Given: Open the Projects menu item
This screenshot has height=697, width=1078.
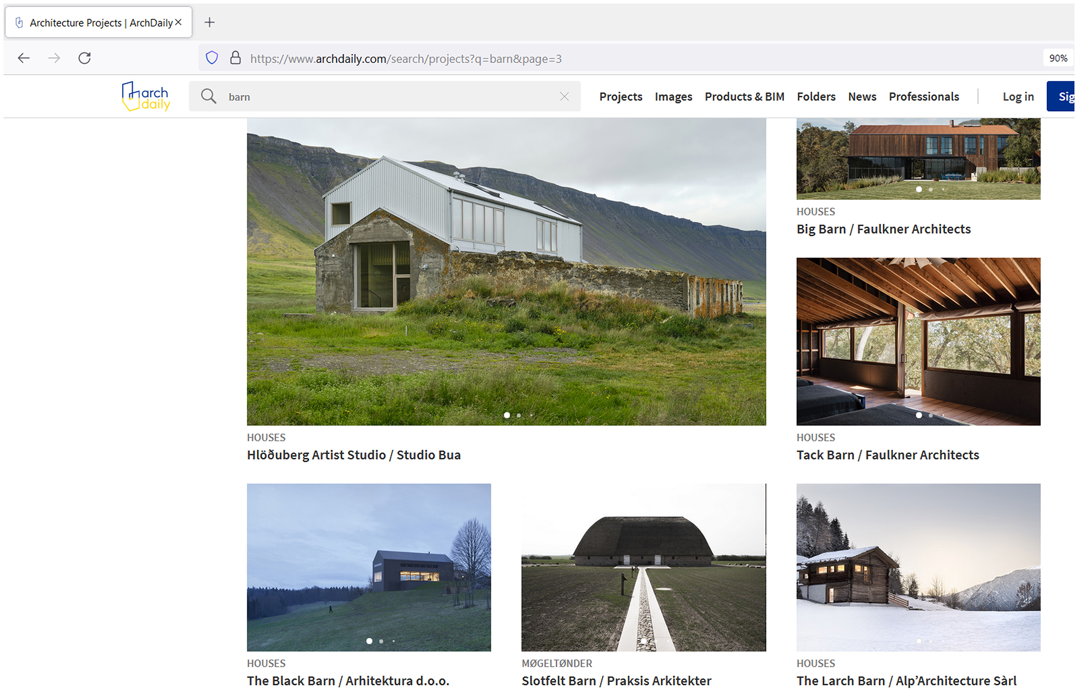Looking at the screenshot, I should pyautogui.click(x=620, y=97).
